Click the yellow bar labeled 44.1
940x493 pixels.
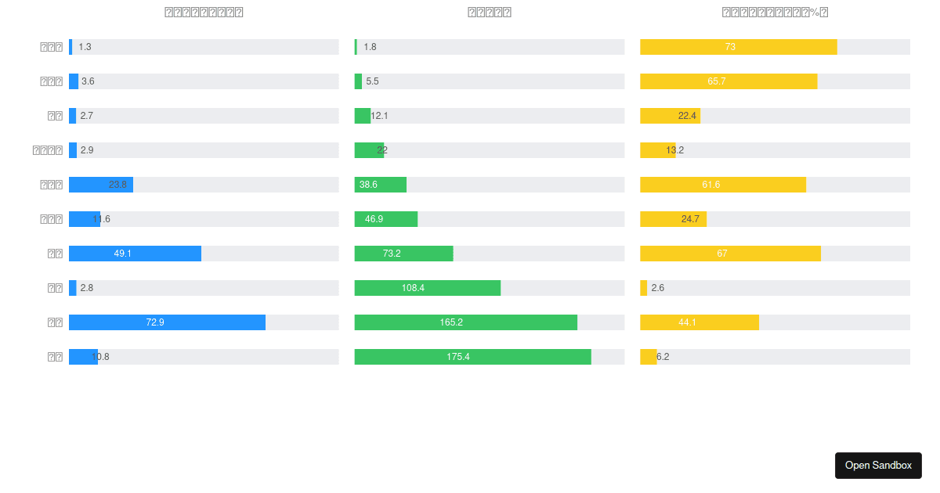pyautogui.click(x=699, y=322)
